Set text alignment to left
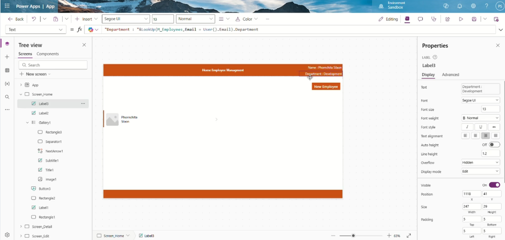505x240 pixels. tap(466, 136)
